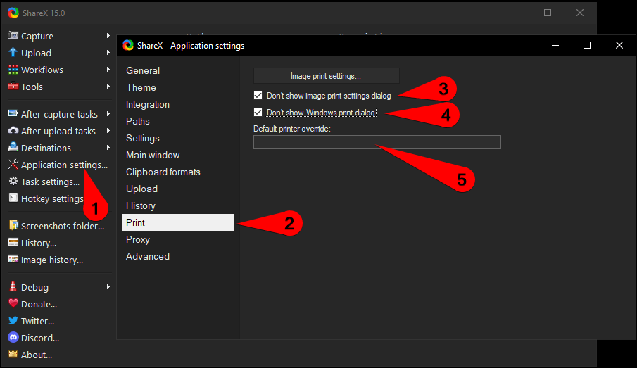Click the History list icon in main menu
Image resolution: width=637 pixels, height=368 pixels.
(13, 243)
